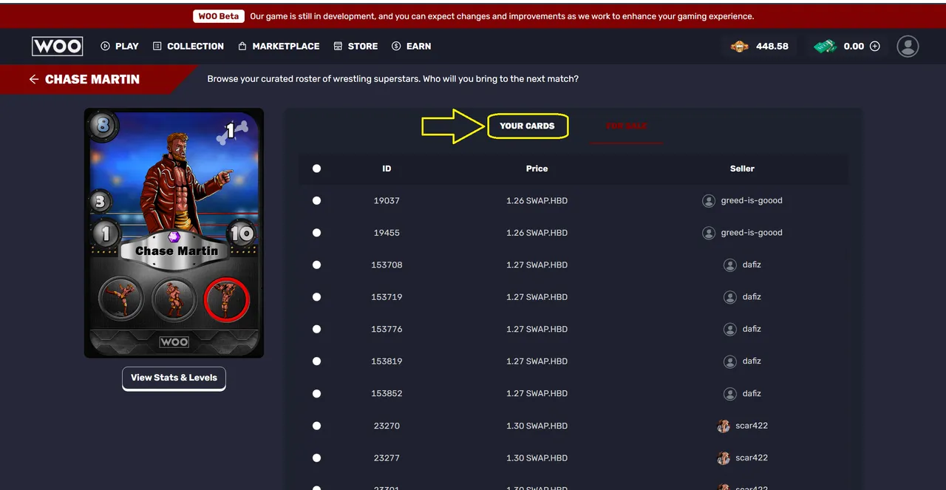Select the radio for card ID 23270
Screen dimensions: 946x490
[316, 426]
